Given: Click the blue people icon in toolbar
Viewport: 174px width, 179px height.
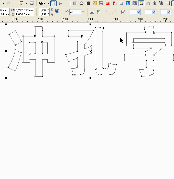Looking at the screenshot, I should click(x=128, y=3).
